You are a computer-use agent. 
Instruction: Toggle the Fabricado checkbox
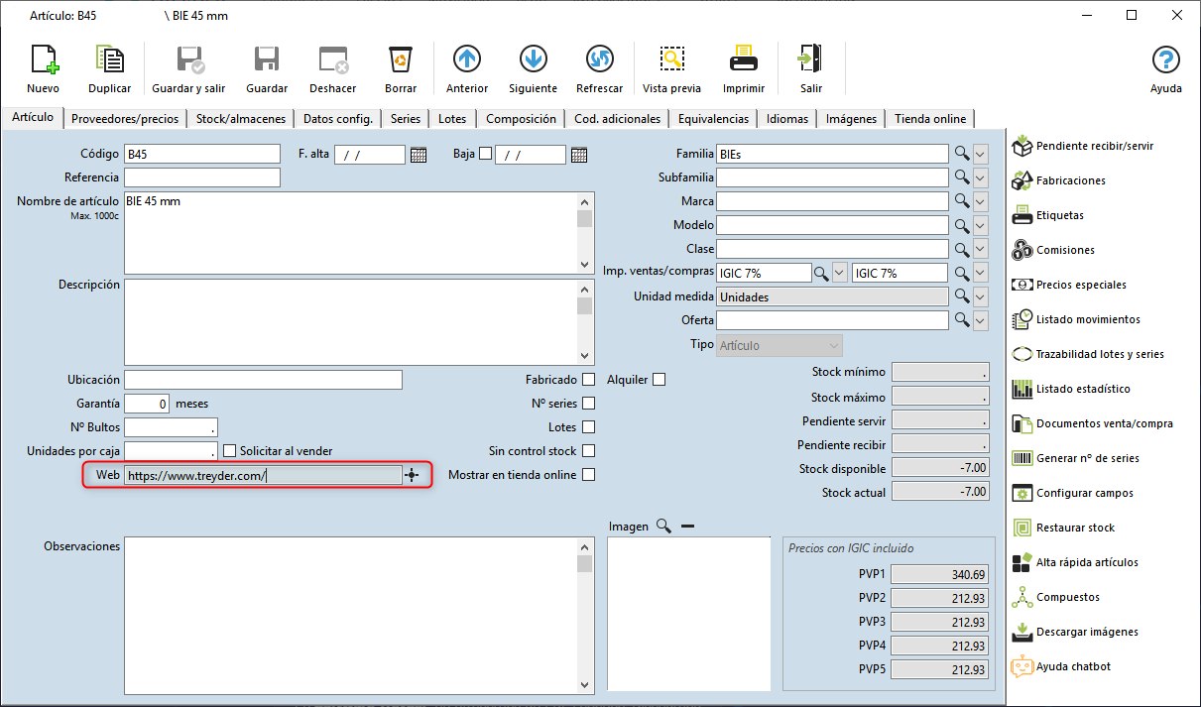[589, 380]
